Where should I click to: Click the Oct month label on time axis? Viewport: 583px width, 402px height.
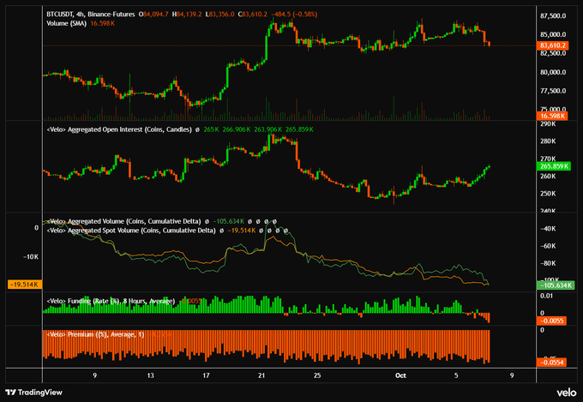400,376
